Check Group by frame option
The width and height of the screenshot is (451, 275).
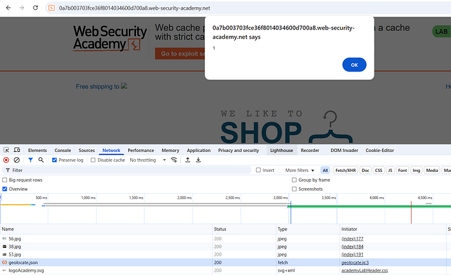click(x=294, y=180)
